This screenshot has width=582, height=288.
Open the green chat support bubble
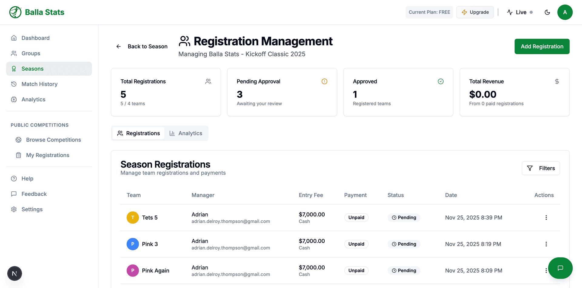560,268
